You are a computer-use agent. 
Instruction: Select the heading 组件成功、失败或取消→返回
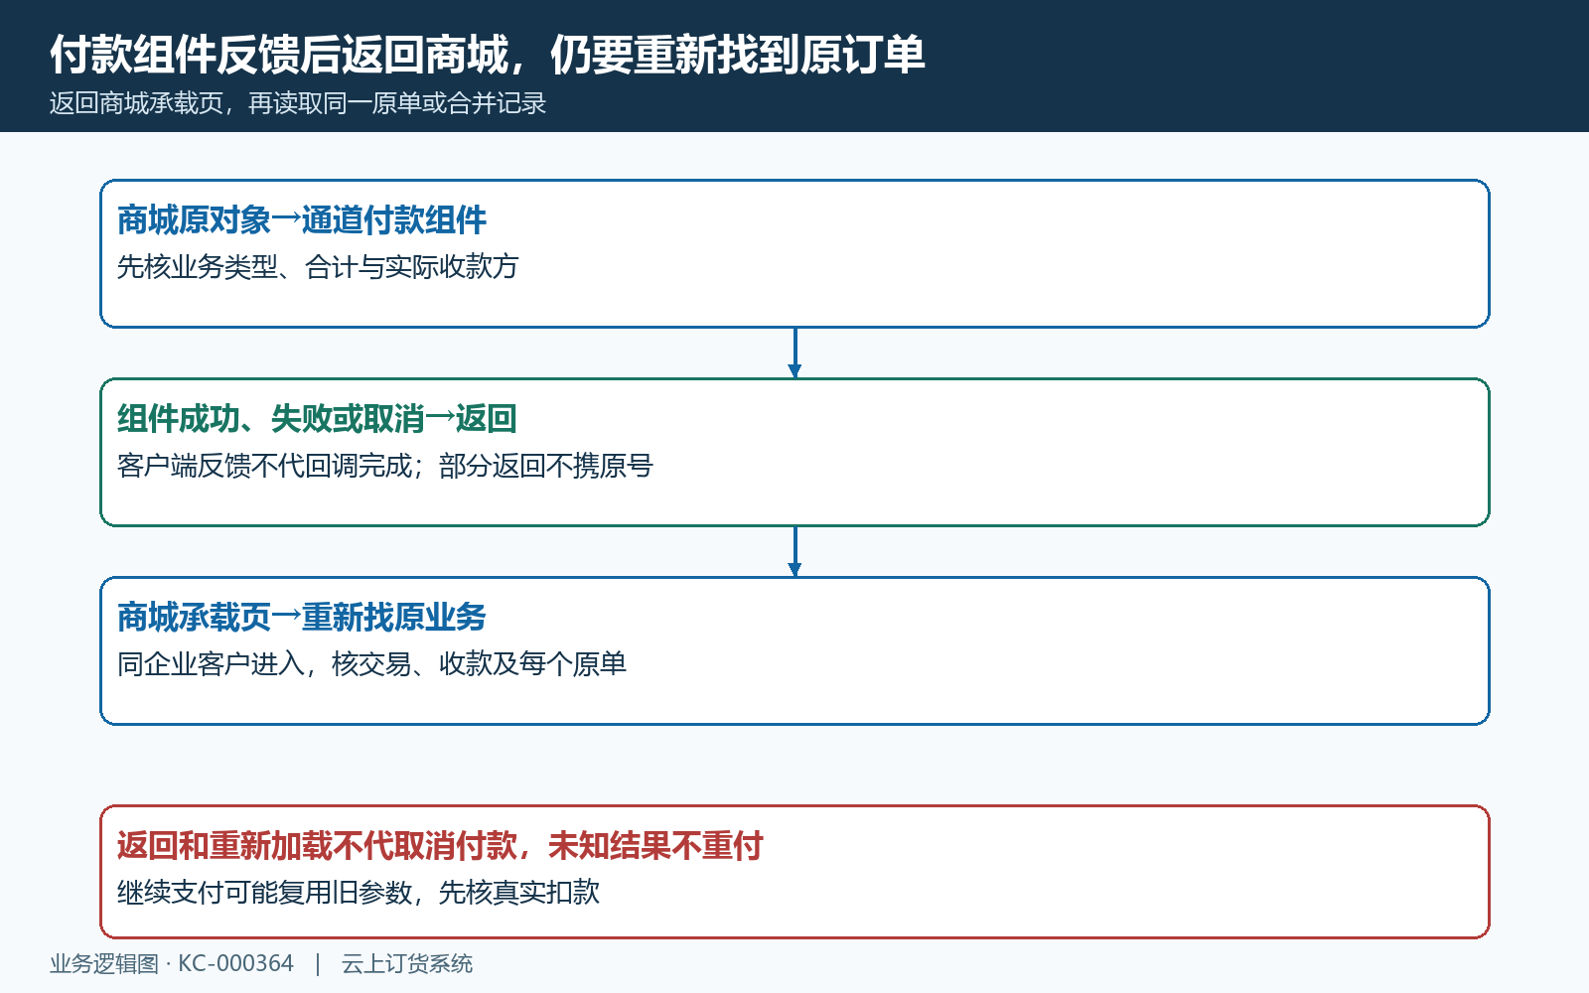(x=317, y=419)
